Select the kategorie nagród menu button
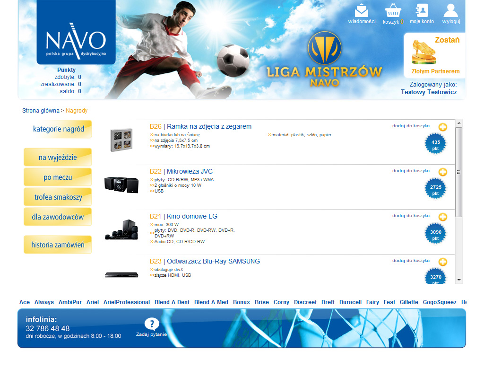Viewport: 484px width, 369px height. tap(58, 129)
